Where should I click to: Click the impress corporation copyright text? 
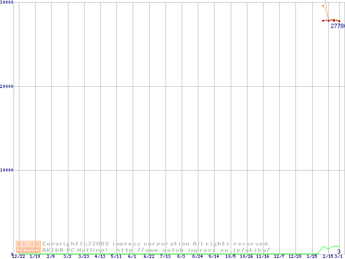click(x=156, y=244)
